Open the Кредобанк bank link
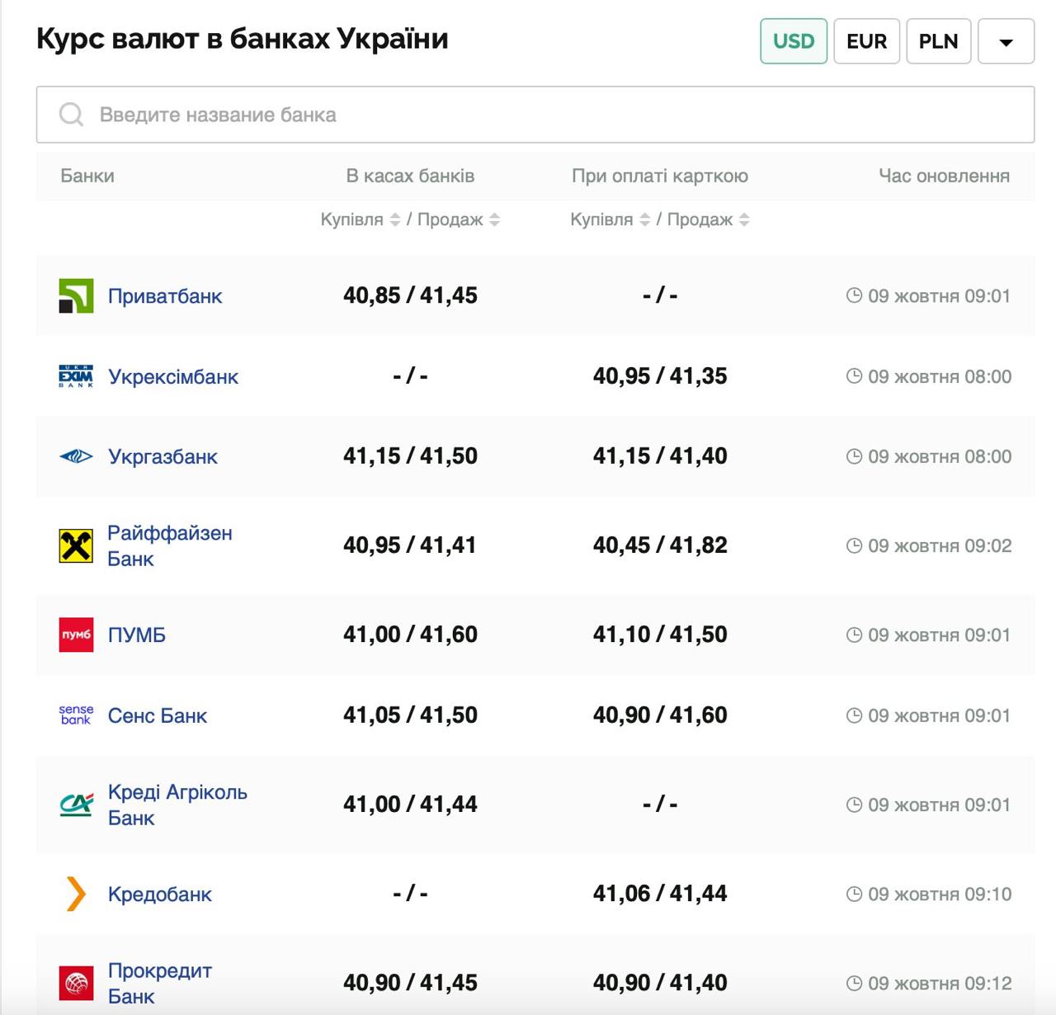The width and height of the screenshot is (1056, 1015). 160,894
